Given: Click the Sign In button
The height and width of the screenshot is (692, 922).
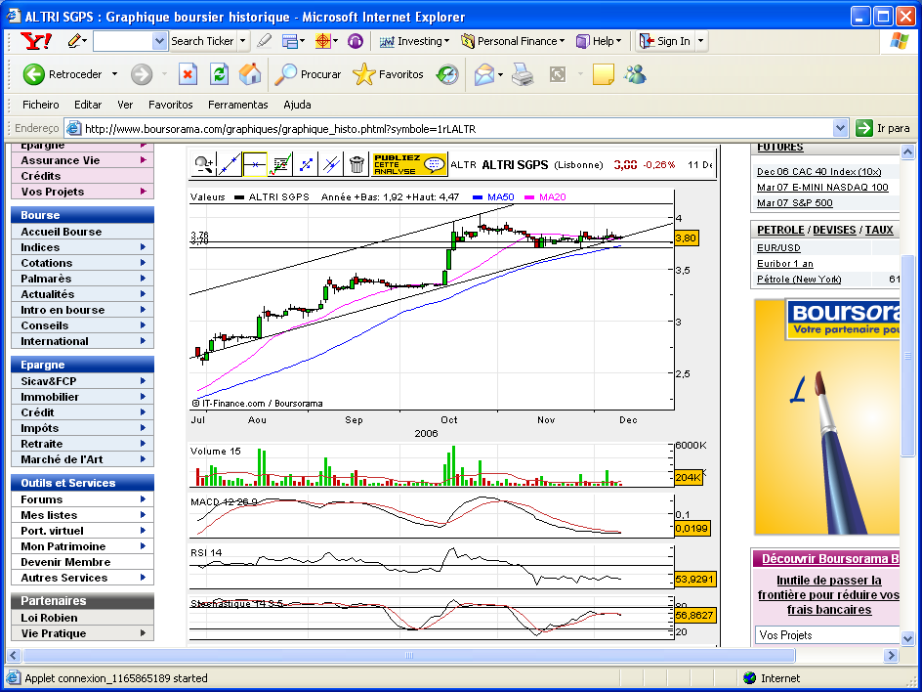Looking at the screenshot, I should (x=664, y=41).
